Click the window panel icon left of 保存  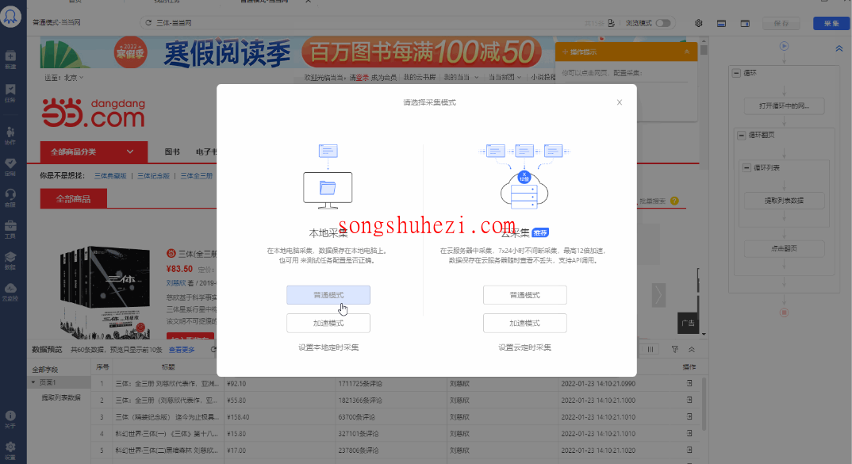point(745,23)
